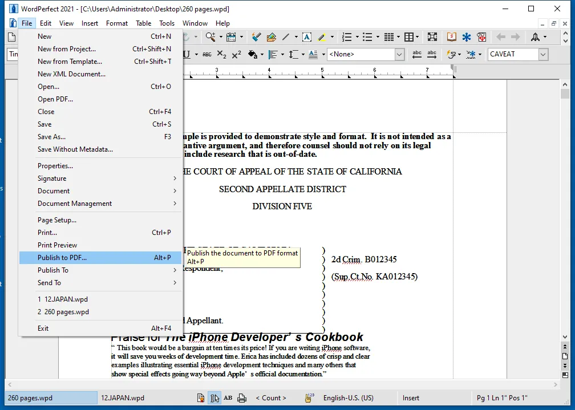Click the shadow cursor status bar icon

214,398
